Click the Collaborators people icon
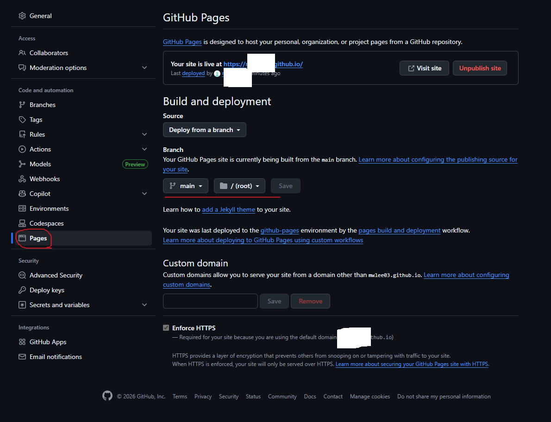The image size is (551, 422). point(22,53)
